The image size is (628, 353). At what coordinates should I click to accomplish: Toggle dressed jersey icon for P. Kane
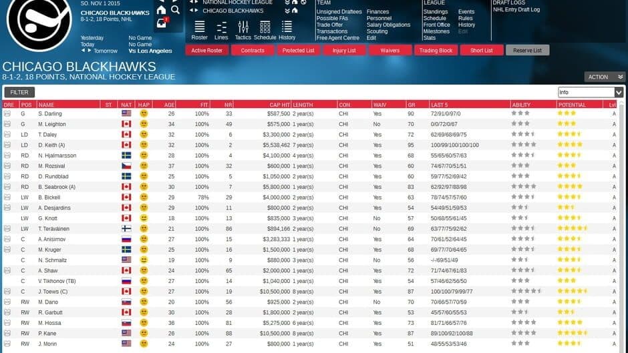click(8, 333)
